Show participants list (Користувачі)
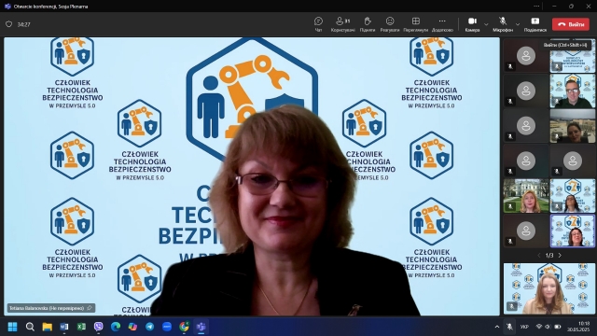The height and width of the screenshot is (336, 597). click(342, 24)
